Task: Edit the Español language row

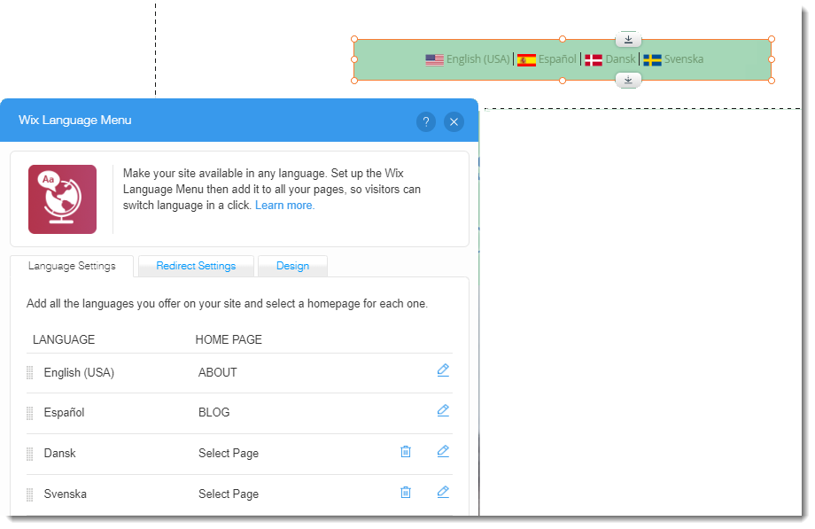Action: [x=443, y=411]
